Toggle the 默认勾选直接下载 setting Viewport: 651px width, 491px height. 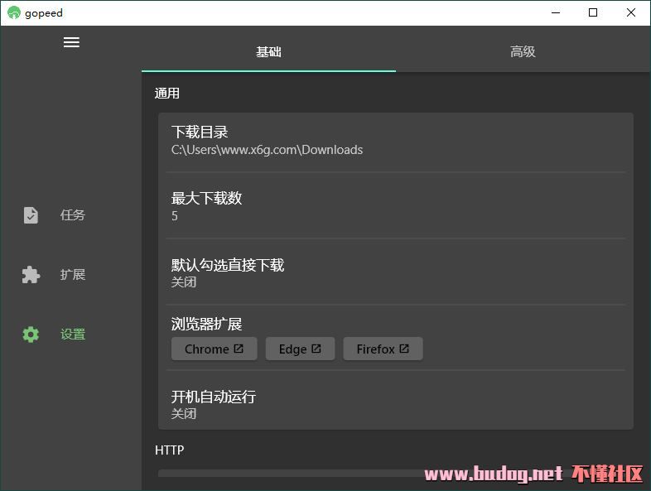pos(396,272)
